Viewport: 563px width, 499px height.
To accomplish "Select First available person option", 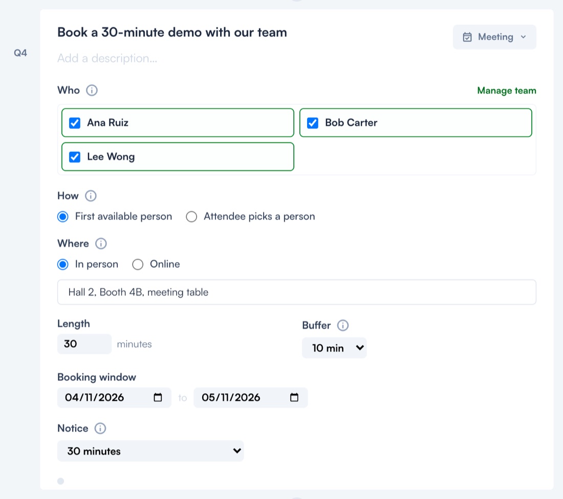I will click(x=63, y=217).
